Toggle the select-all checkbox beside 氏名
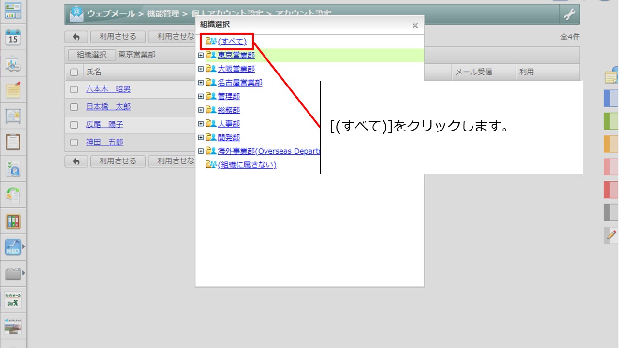The height and width of the screenshot is (348, 619). point(74,72)
